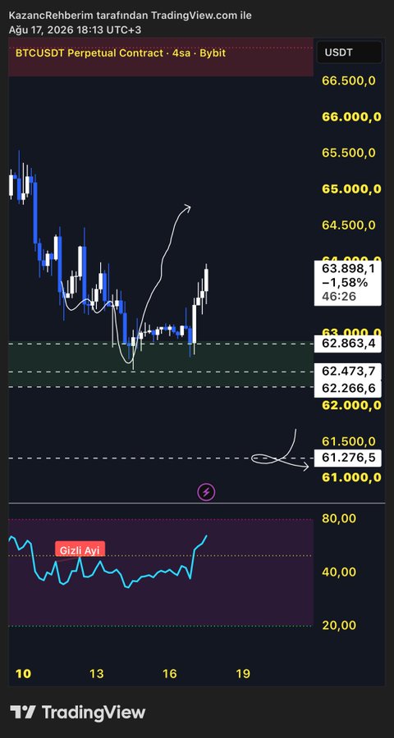Click the 65.000,0 price axis value

tap(351, 189)
